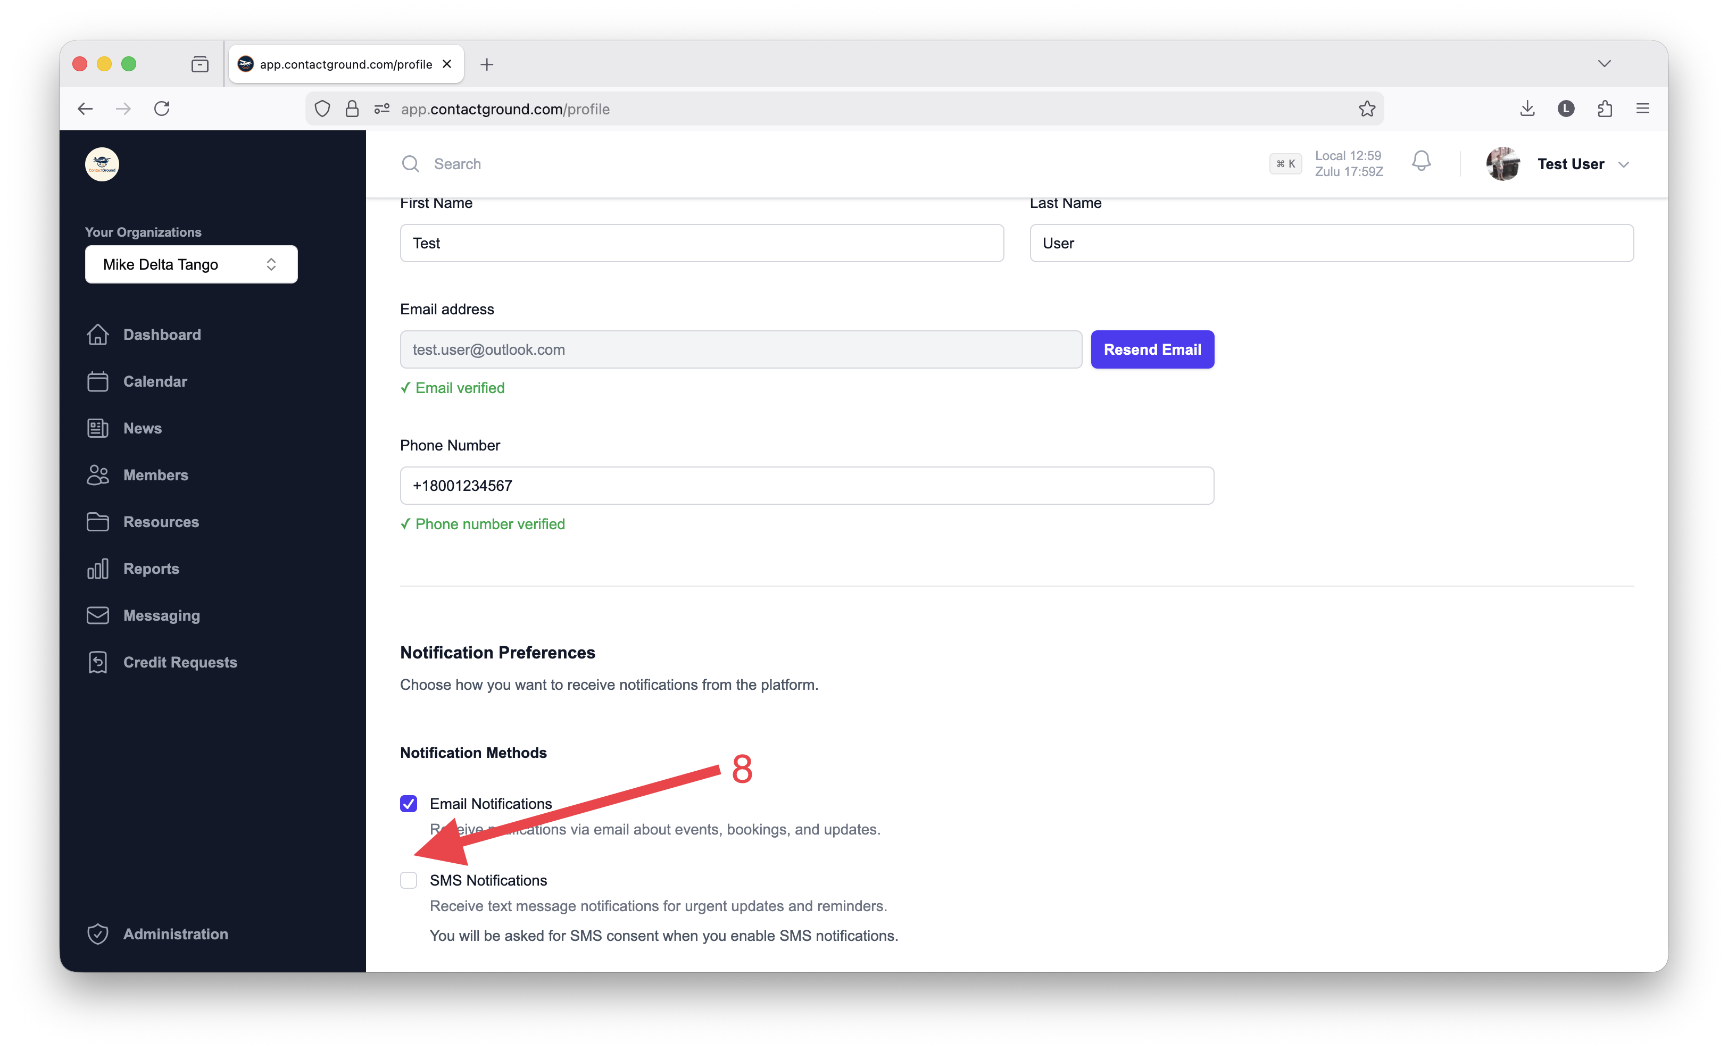This screenshot has width=1728, height=1051.
Task: Open the Dashboard from the sidebar
Action: [x=162, y=335]
